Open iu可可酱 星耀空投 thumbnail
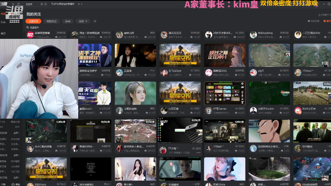Viewport: 331px width, 186px height. 180,93
